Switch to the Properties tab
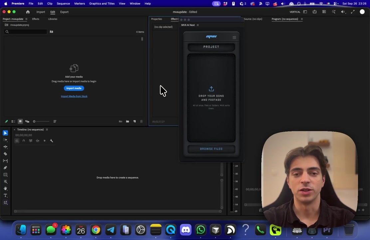The image size is (370, 240). 156,19
